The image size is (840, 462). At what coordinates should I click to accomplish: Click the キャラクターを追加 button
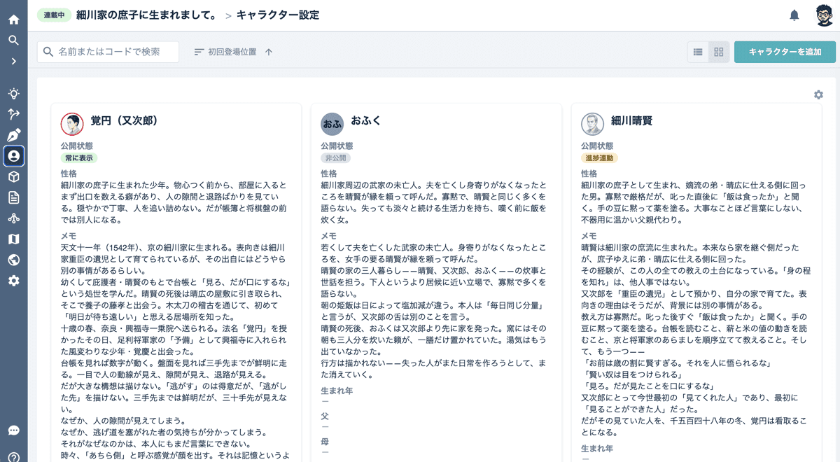[785, 52]
